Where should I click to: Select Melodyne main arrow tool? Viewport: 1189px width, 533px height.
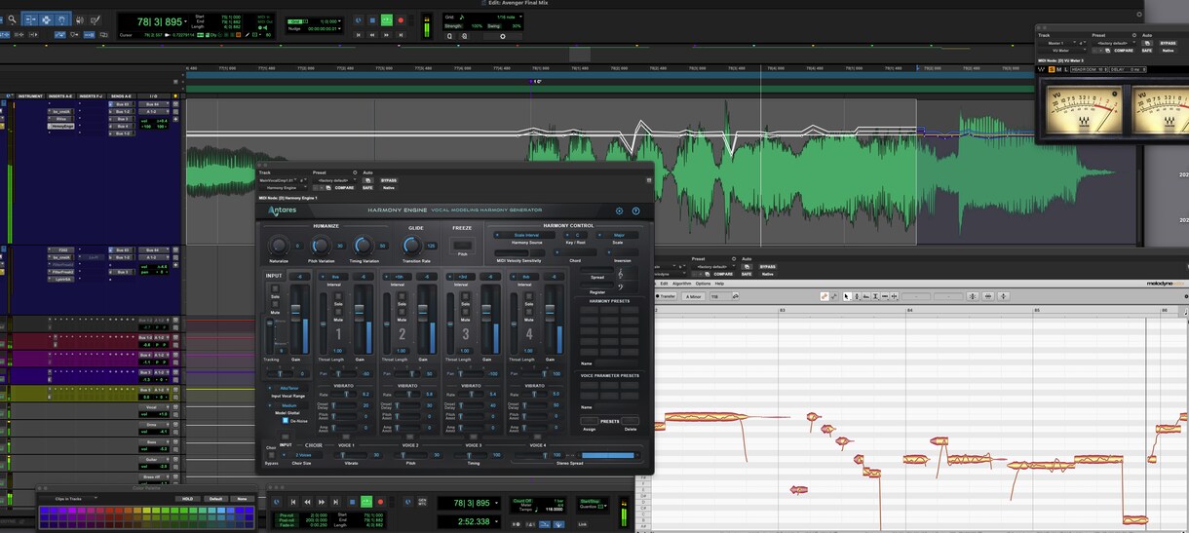[847, 296]
